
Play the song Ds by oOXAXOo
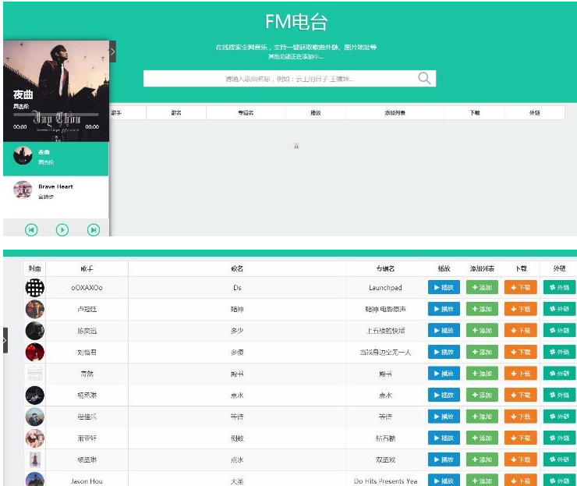444,288
